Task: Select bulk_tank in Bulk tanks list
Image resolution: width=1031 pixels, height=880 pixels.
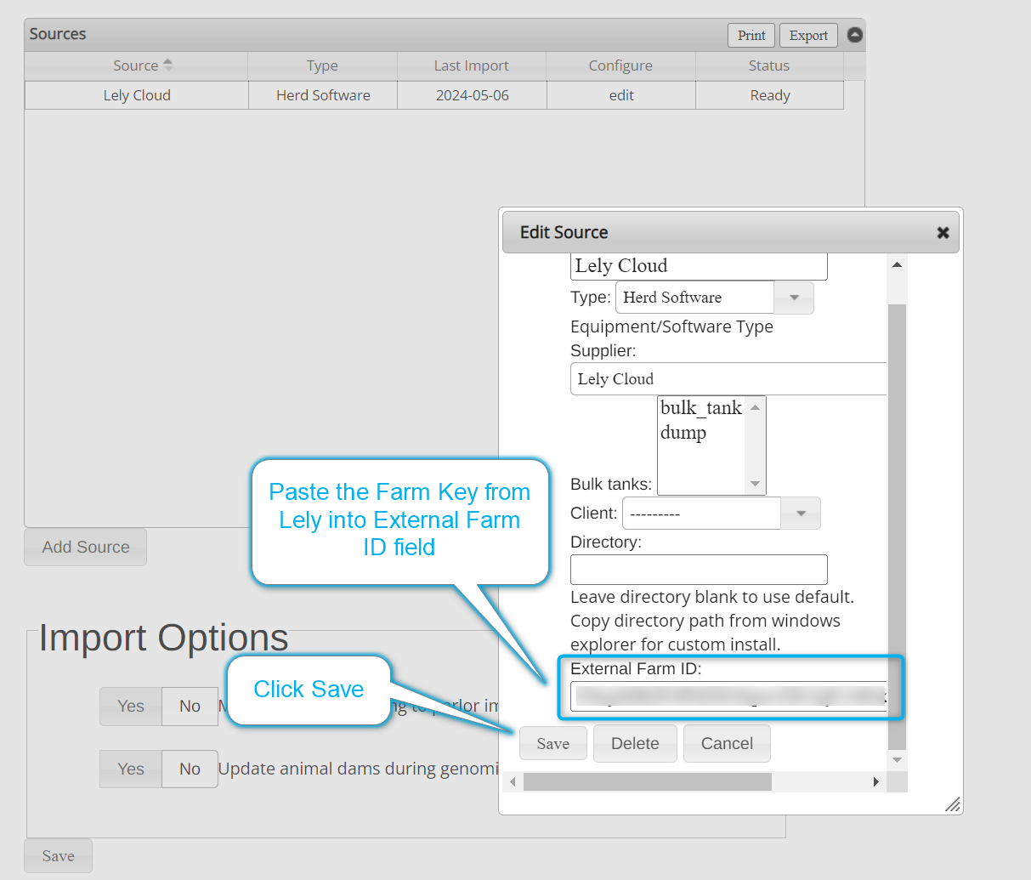Action: [701, 408]
